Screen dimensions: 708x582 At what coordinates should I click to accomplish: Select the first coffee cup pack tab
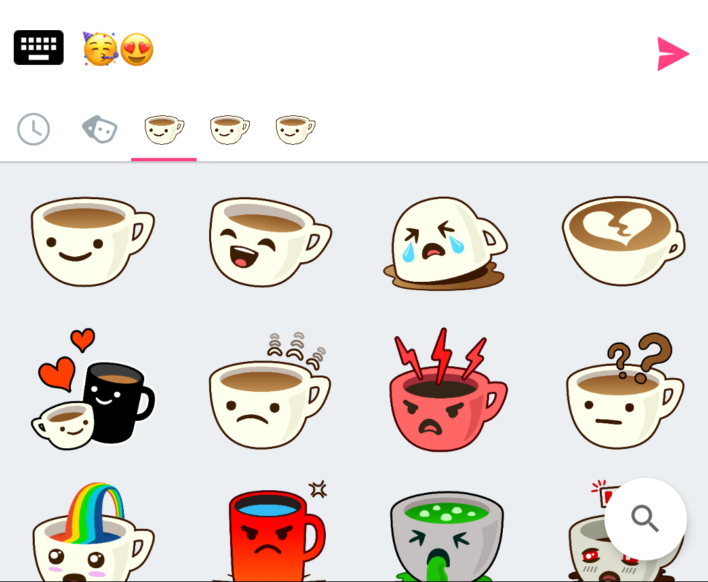coord(164,130)
